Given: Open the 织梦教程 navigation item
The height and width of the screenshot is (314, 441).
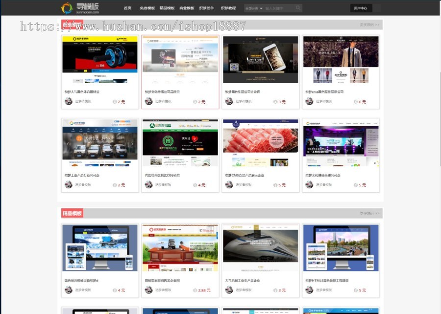Looking at the screenshot, I should coord(228,8).
